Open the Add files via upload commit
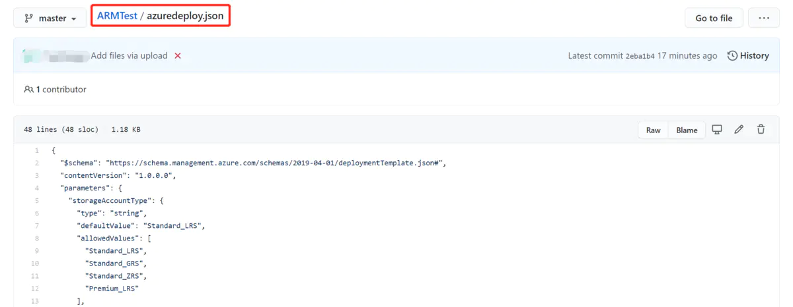The image size is (793, 307). [x=129, y=56]
